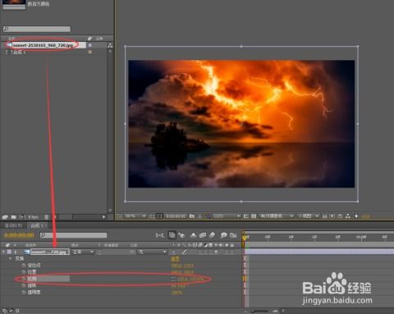The width and height of the screenshot is (394, 314).
Task: Open show channel color icon in viewer
Action: click(208, 216)
